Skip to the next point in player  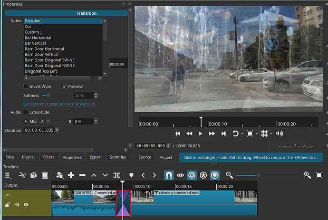[223, 134]
